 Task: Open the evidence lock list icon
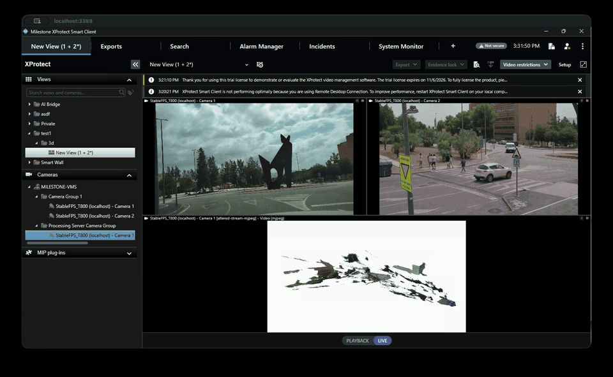point(551,46)
